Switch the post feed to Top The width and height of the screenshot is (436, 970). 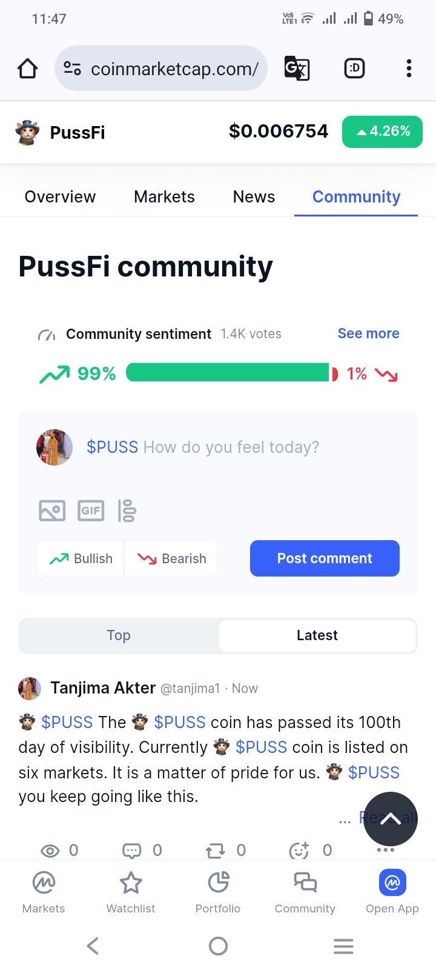(119, 635)
